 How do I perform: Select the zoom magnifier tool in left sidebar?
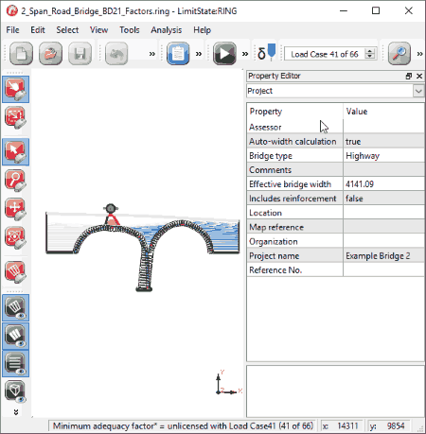(x=15, y=181)
